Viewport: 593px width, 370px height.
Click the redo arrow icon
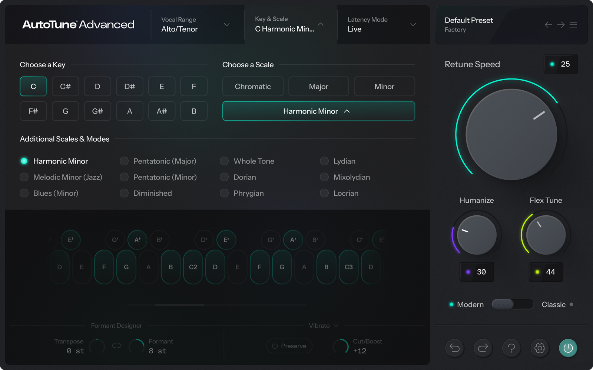coord(483,348)
